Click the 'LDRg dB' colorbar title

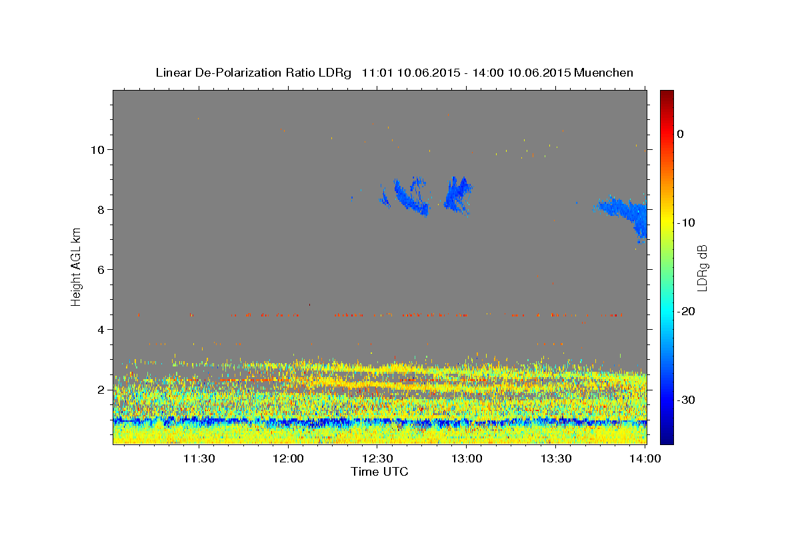click(702, 267)
